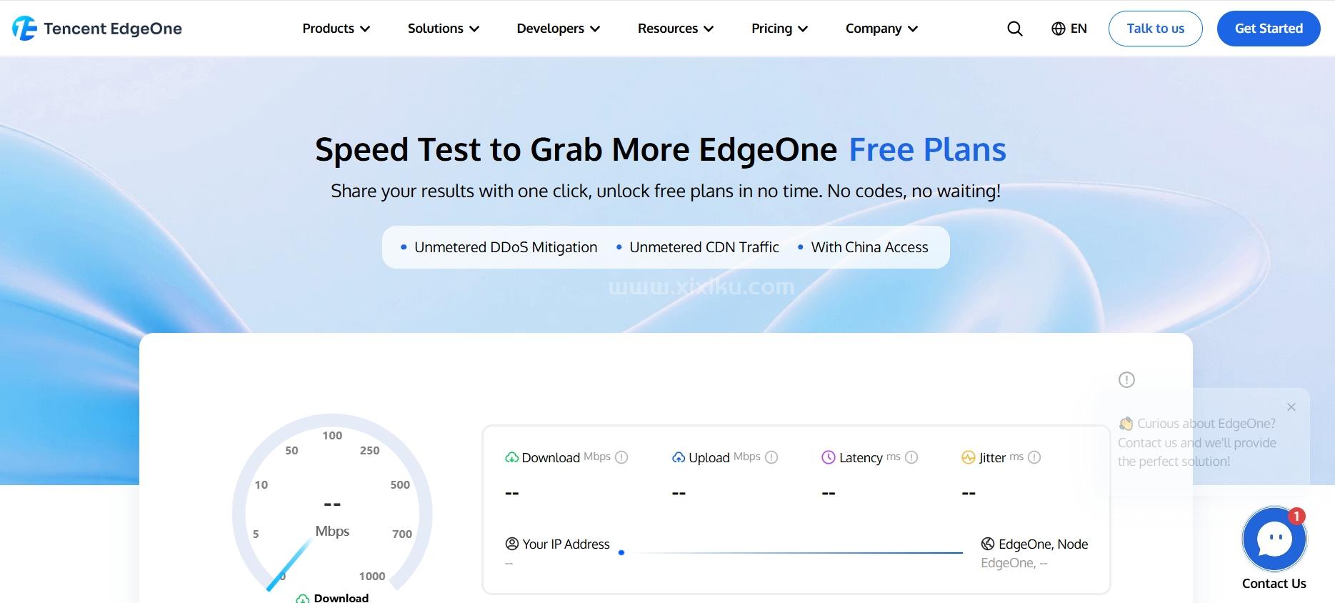Open the Contact Us chat bubble
This screenshot has width=1335, height=603.
[x=1274, y=539]
